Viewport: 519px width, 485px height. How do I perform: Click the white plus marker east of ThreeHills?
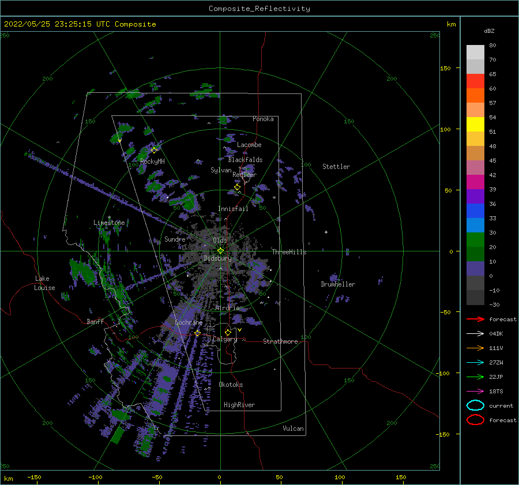[326, 232]
